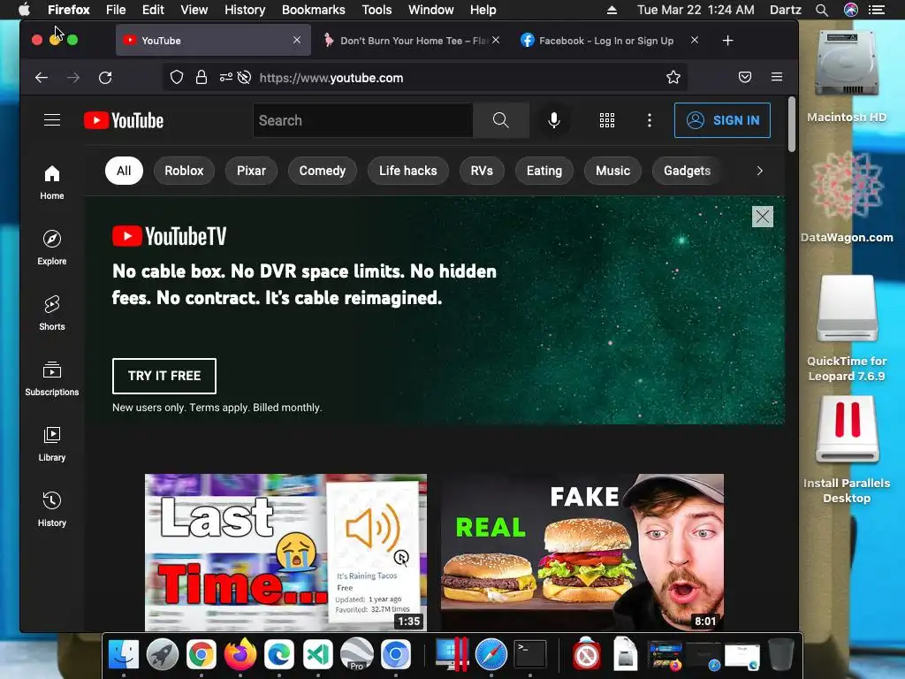Select the Comedy category chip
The image size is (905, 679).
pyautogui.click(x=322, y=171)
